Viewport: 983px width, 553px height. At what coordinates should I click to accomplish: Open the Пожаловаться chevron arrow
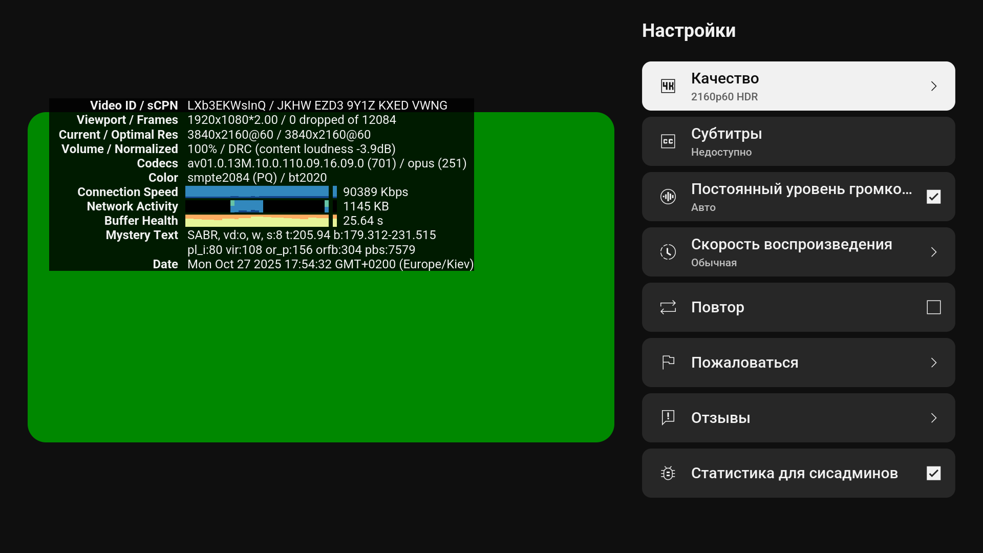click(x=933, y=363)
